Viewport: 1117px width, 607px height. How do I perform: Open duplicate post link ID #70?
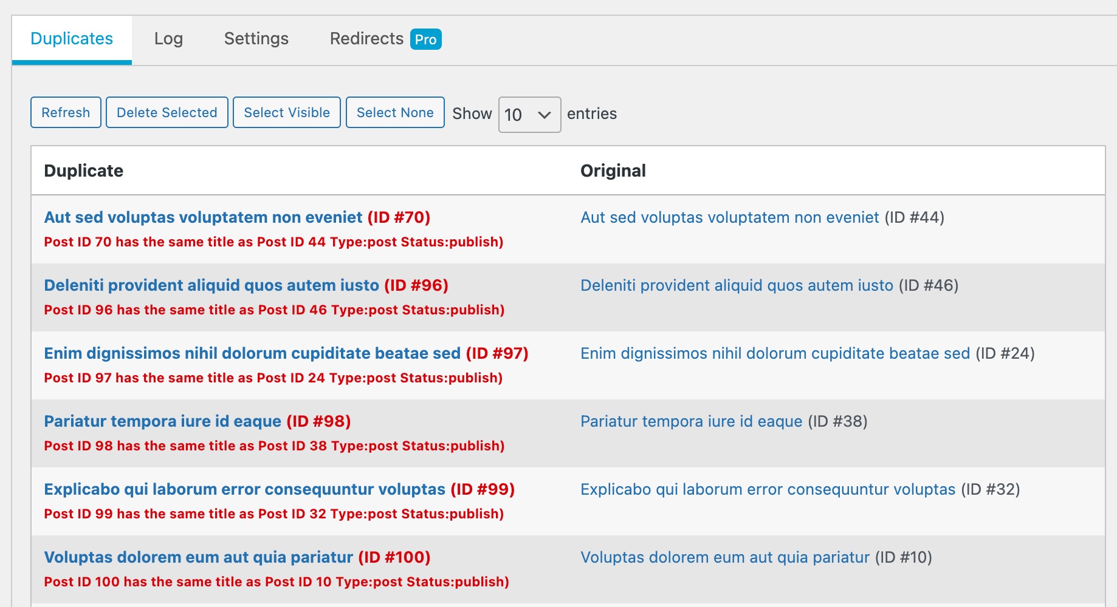coord(203,217)
